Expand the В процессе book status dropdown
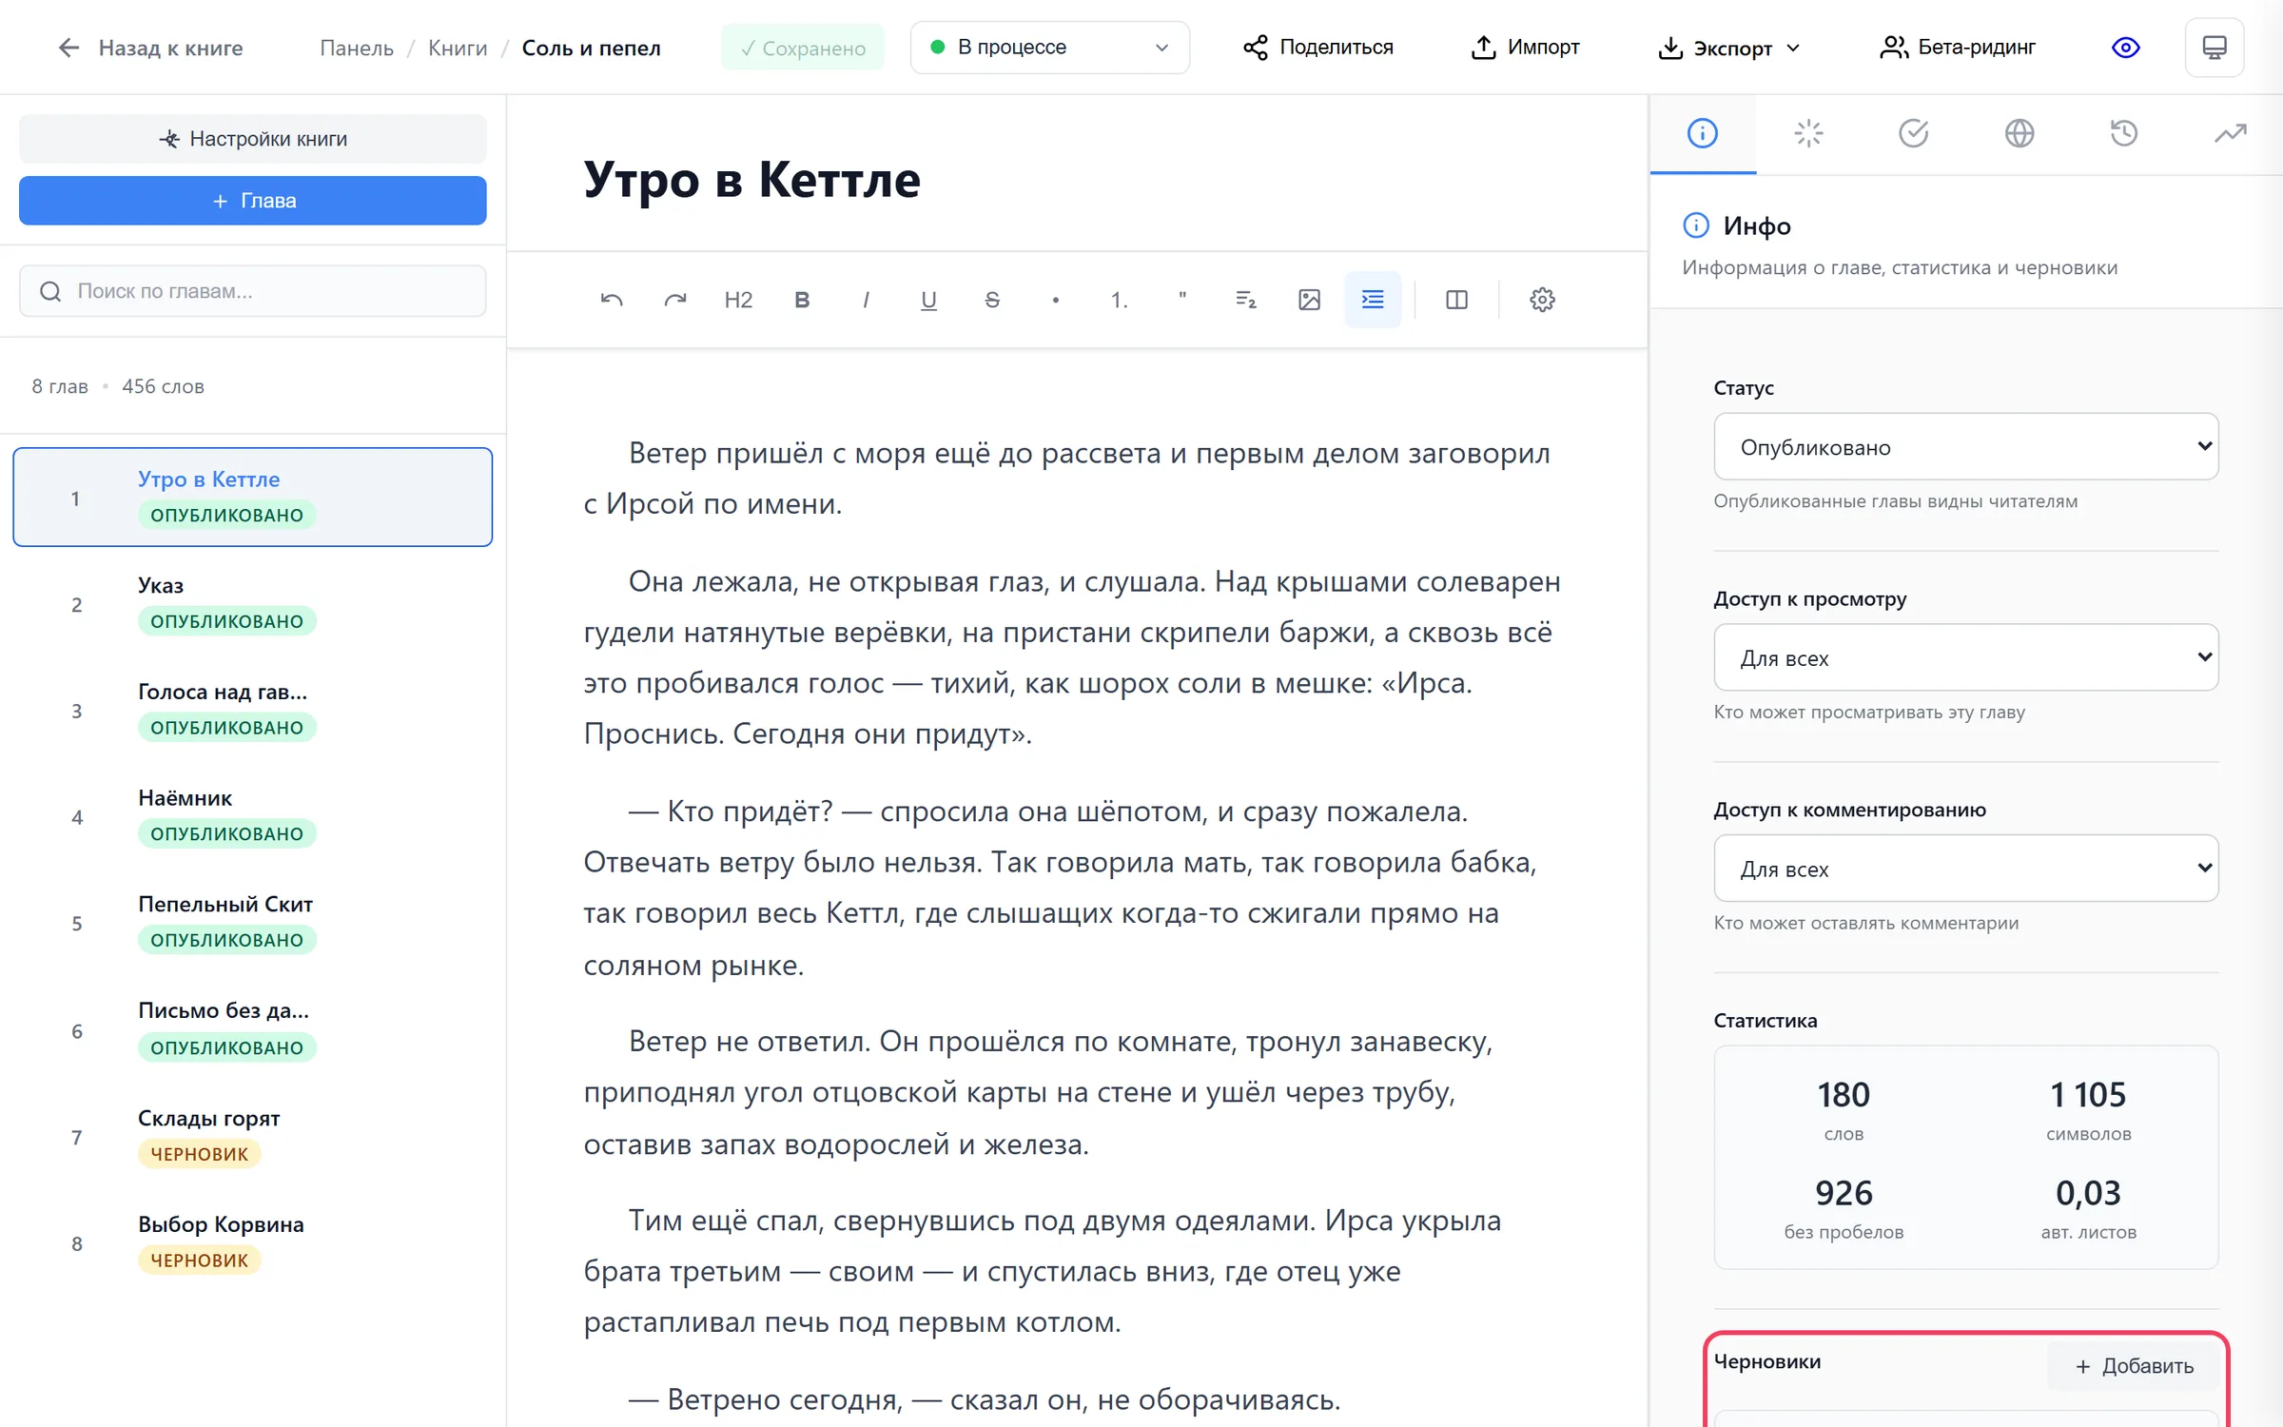 [x=1049, y=48]
